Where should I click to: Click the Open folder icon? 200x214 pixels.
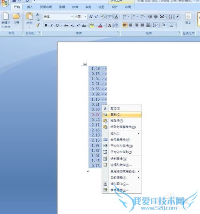pyautogui.click(x=16, y=16)
